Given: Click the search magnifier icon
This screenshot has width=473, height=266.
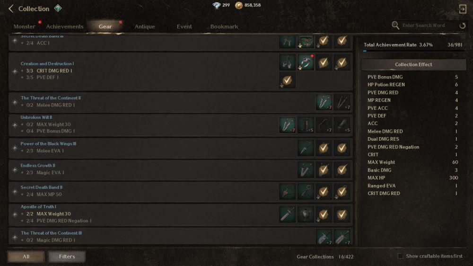Looking at the screenshot, I should coord(395,26).
